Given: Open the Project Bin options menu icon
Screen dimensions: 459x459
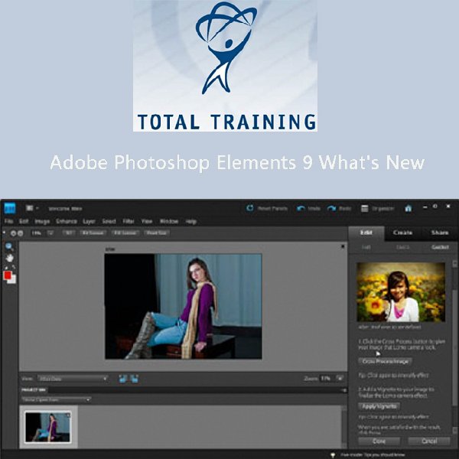Looking at the screenshot, I should [x=343, y=390].
